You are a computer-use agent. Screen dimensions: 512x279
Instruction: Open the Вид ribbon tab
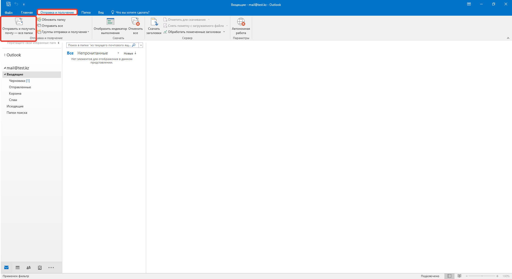tap(101, 12)
